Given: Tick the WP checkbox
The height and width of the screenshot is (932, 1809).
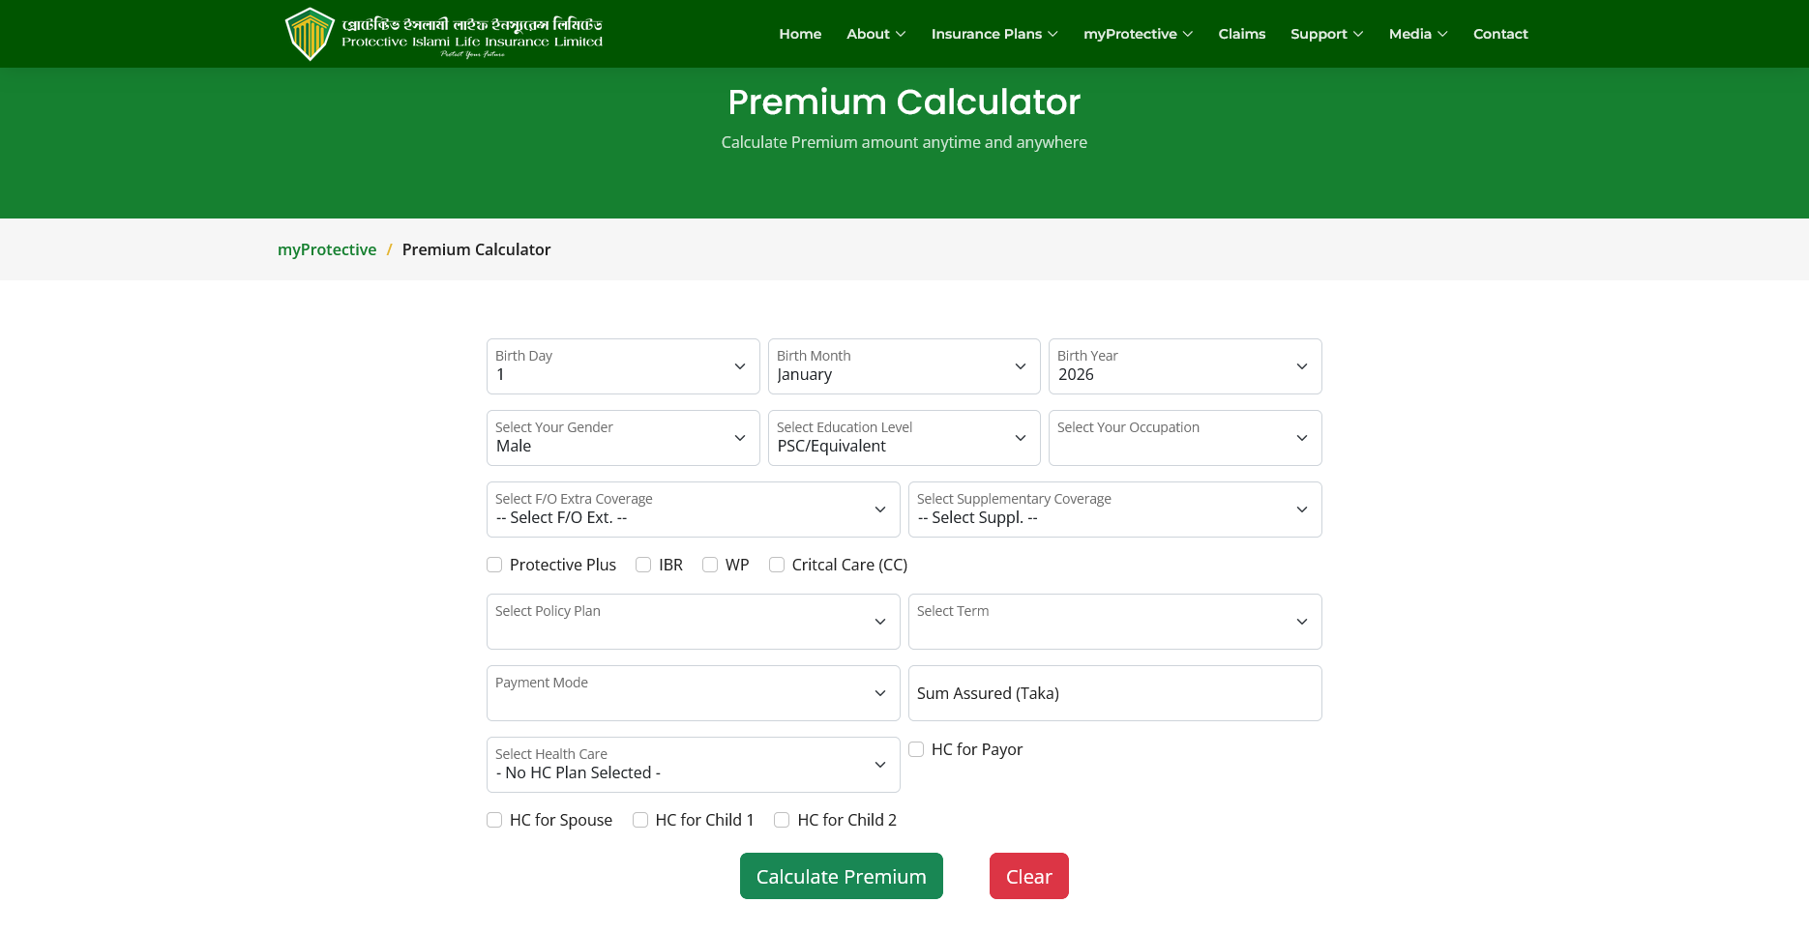Looking at the screenshot, I should click(710, 565).
